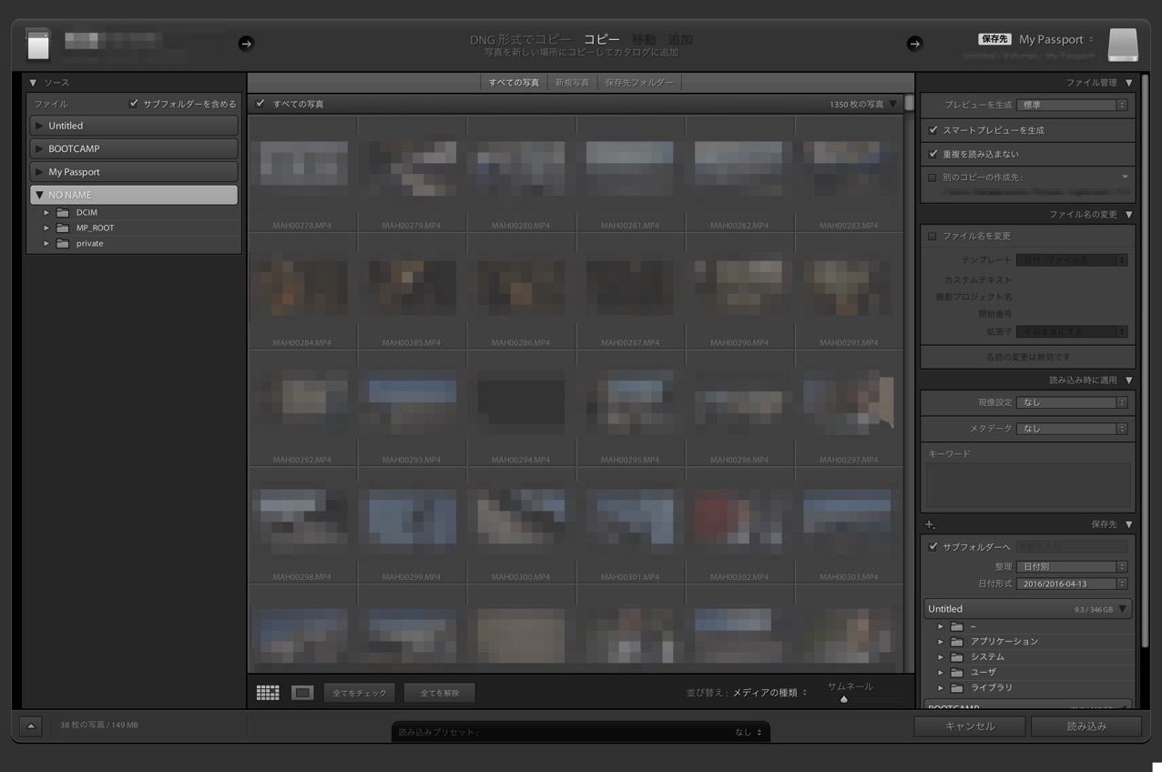Click the source memory card icon
1162x772 pixels.
point(37,44)
